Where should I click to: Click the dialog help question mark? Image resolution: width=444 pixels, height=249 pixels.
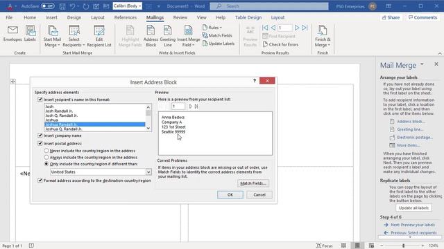click(255, 81)
